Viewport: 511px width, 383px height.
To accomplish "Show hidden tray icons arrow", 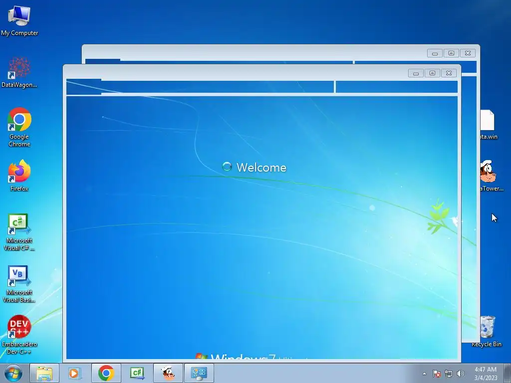I will (424, 374).
